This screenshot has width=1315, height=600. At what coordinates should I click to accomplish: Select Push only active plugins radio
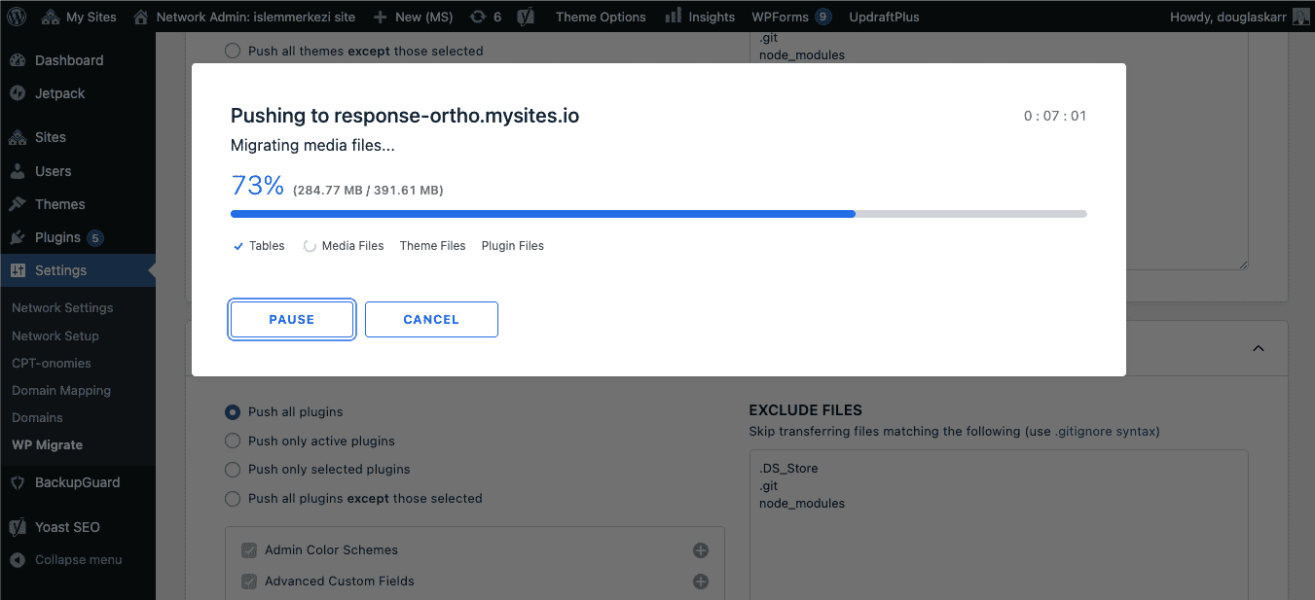pyautogui.click(x=233, y=441)
